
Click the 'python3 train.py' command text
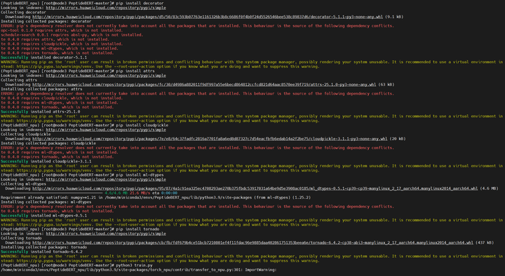134,265
